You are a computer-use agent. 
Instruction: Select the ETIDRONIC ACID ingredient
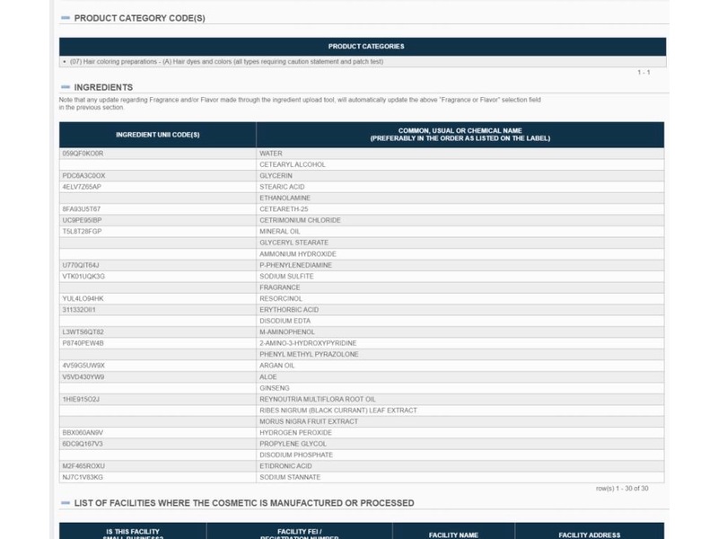(285, 466)
